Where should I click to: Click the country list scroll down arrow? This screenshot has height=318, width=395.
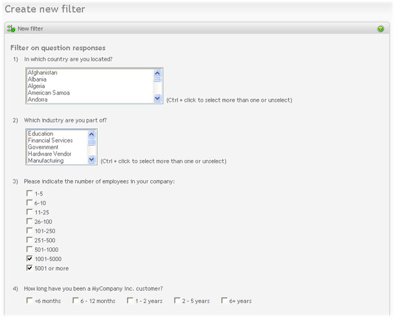click(157, 98)
